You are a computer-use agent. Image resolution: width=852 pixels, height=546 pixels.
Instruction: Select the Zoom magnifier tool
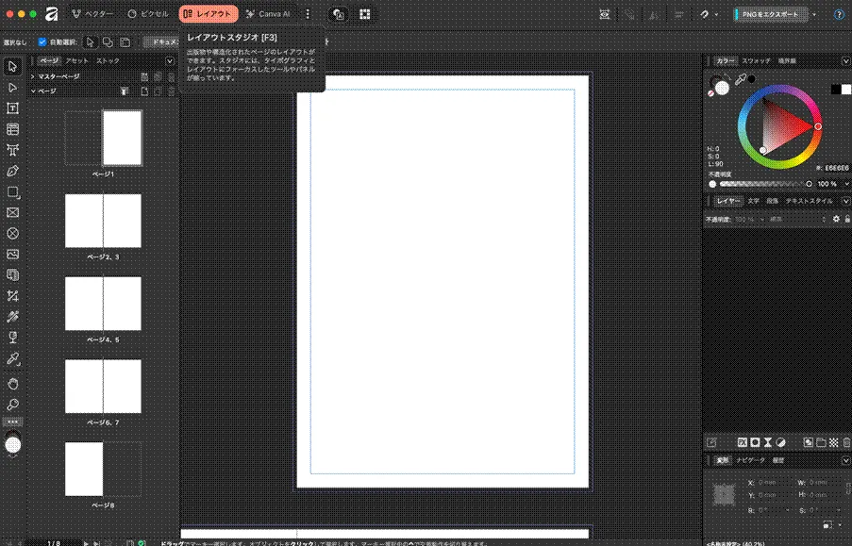[x=12, y=403]
